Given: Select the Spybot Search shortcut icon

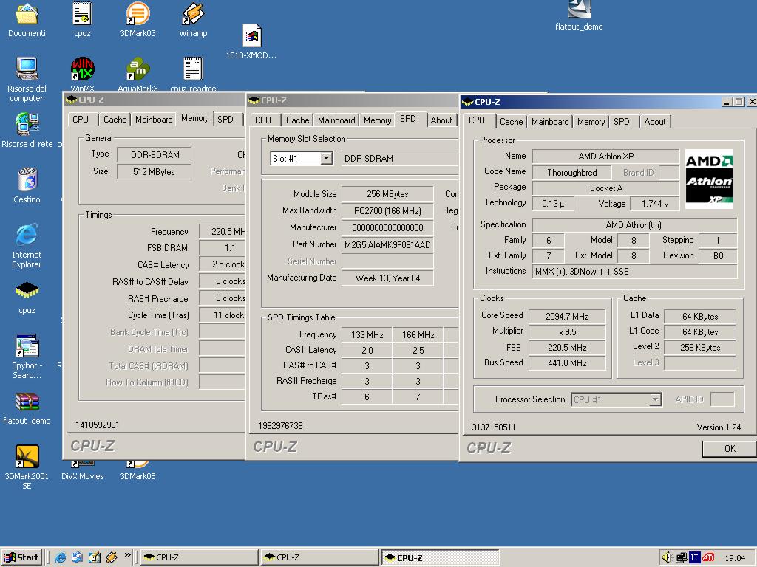Looking at the screenshot, I should tap(27, 346).
